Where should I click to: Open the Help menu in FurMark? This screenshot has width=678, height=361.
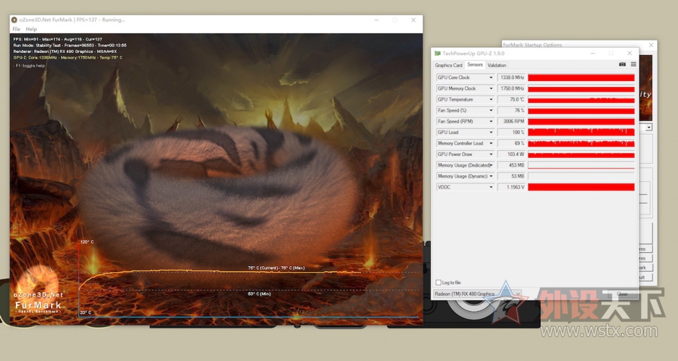click(x=31, y=29)
